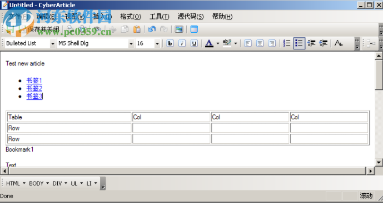Click the horizontal scrollbar left arrow
Image resolution: width=383 pixels, height=206 pixels.
(x=4, y=171)
